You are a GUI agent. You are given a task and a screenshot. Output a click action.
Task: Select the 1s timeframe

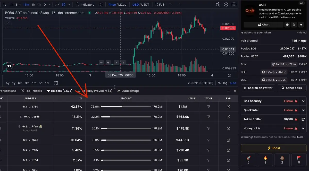5,5
